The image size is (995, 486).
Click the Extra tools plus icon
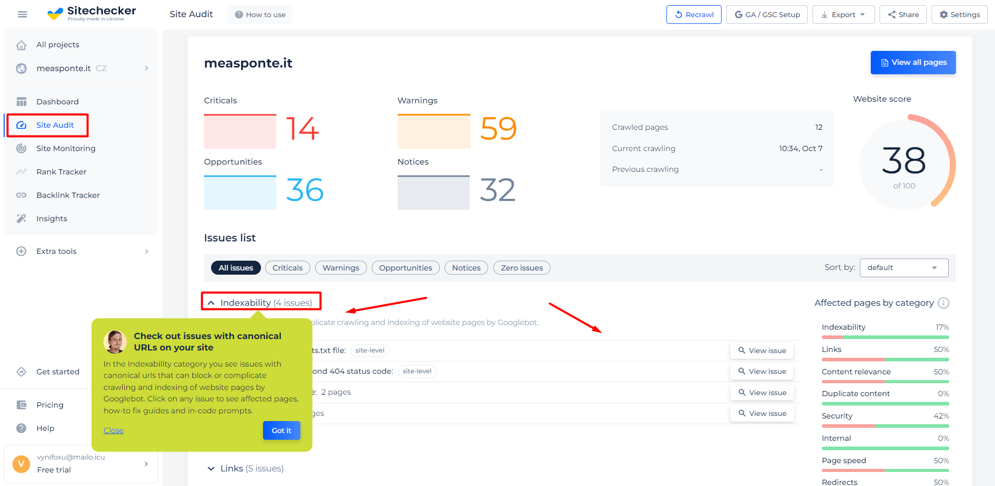(x=21, y=251)
